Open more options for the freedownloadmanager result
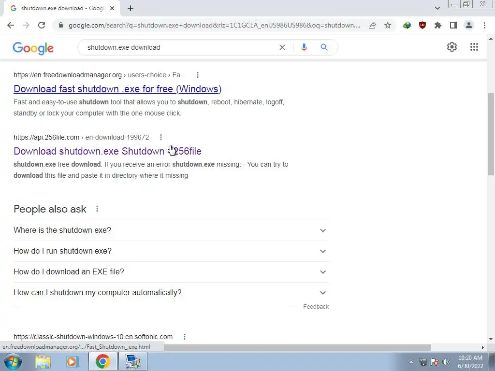 click(198, 75)
